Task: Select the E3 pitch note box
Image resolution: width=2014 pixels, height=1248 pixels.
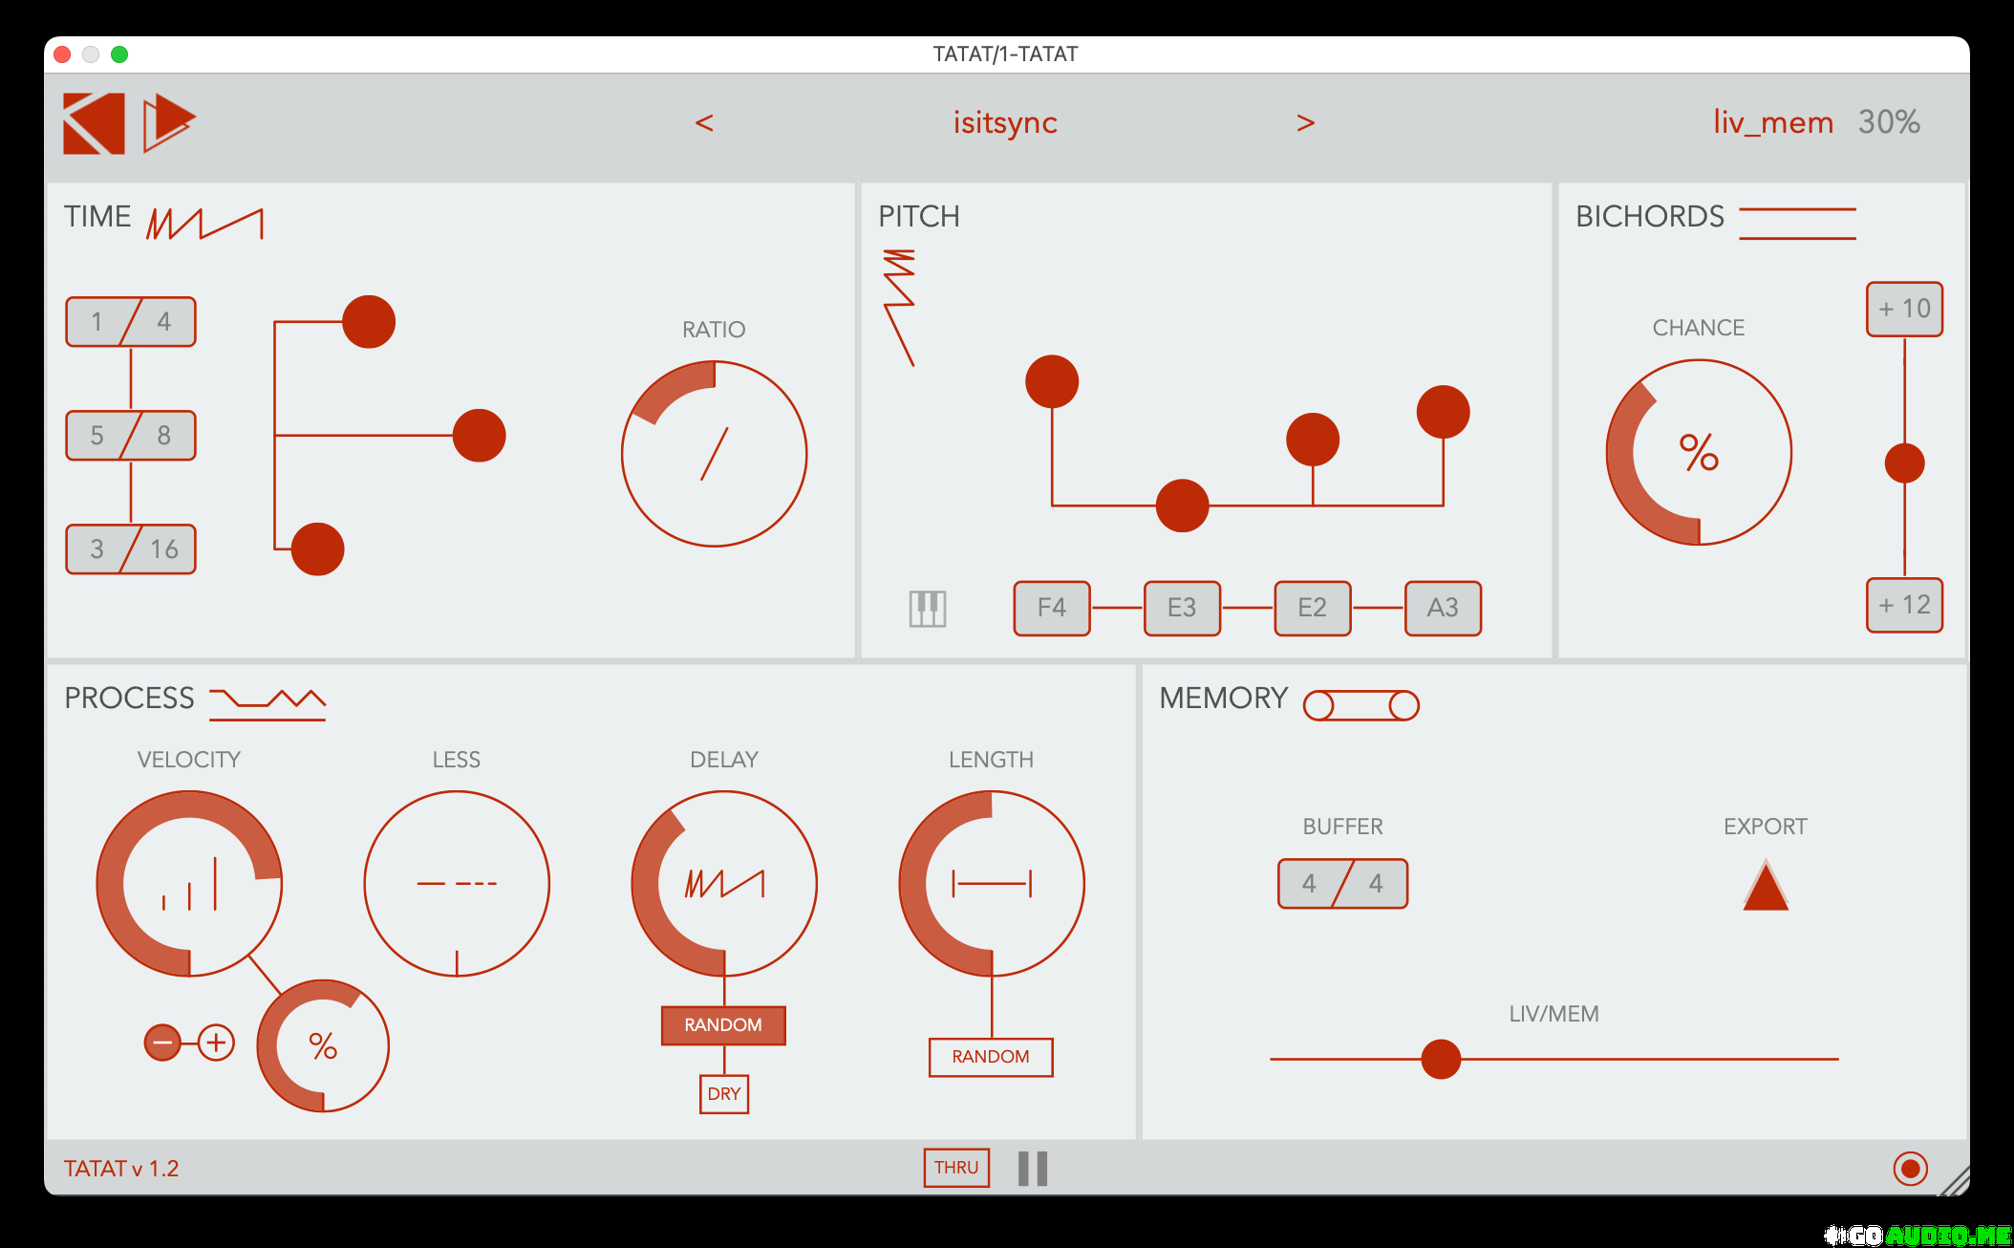Action: (x=1182, y=608)
